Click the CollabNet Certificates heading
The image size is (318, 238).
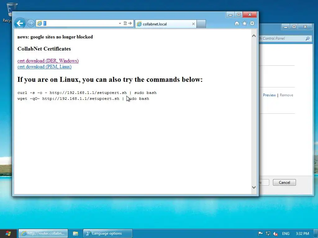44,49
